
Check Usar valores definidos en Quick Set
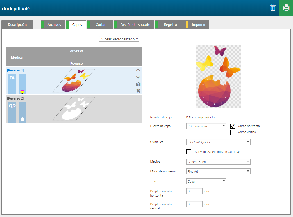(x=189, y=152)
